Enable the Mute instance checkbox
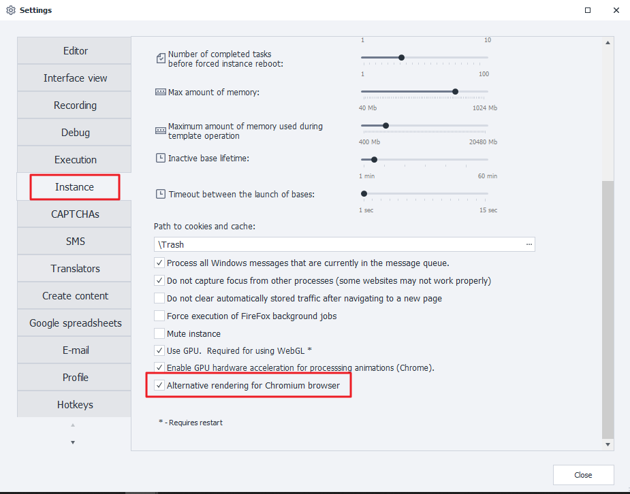The image size is (630, 494). coord(159,334)
